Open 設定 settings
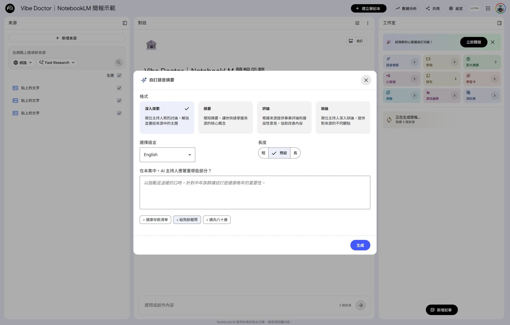This screenshot has height=325, width=510. [456, 8]
